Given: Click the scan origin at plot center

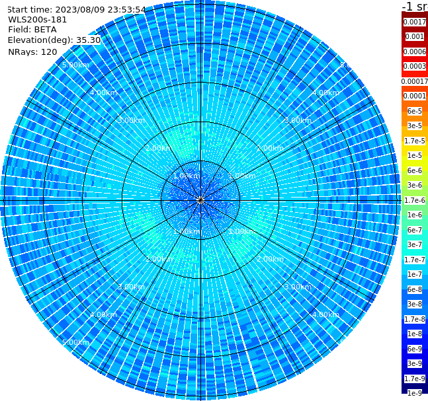Looking at the screenshot, I should (x=200, y=200).
